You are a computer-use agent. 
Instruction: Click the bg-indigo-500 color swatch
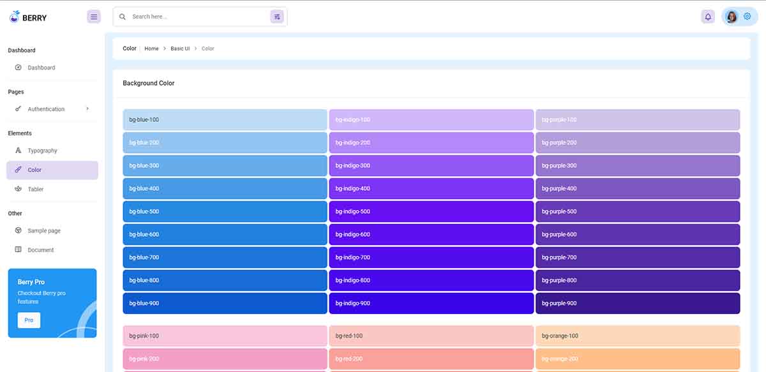[x=431, y=211]
